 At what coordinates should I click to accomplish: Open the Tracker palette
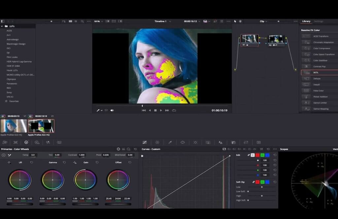coord(195,142)
